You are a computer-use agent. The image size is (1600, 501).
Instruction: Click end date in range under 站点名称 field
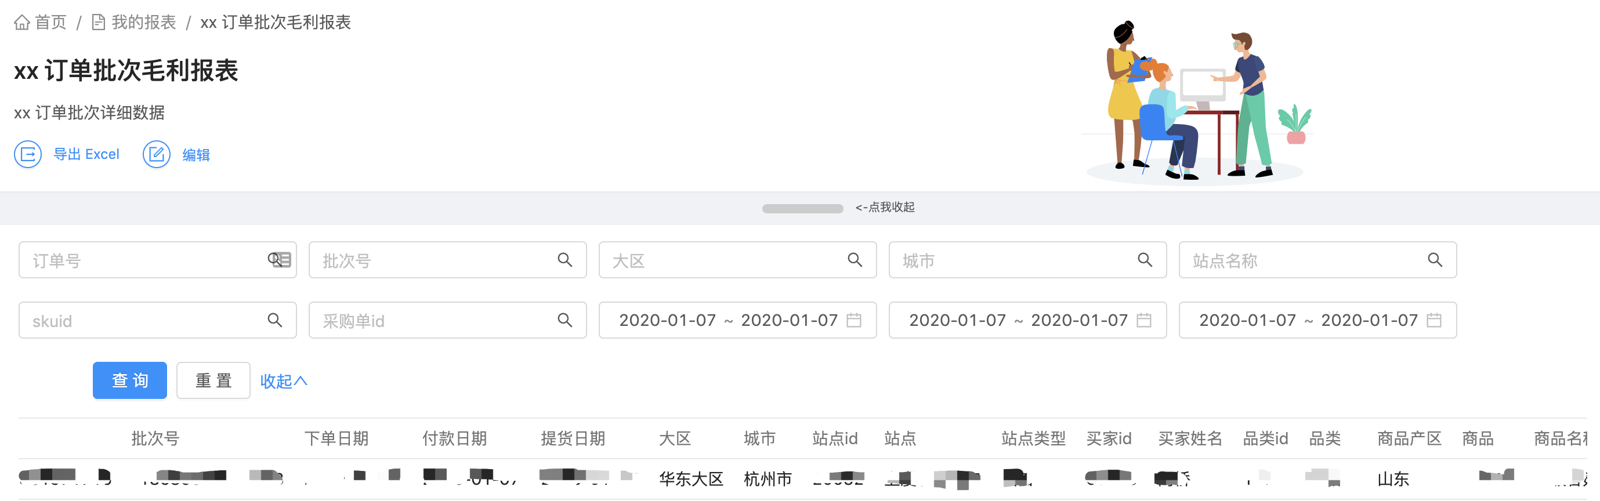(x=1370, y=320)
